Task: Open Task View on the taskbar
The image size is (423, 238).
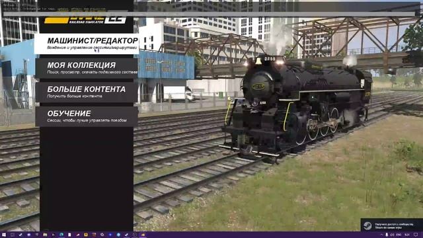Action: coord(13,235)
